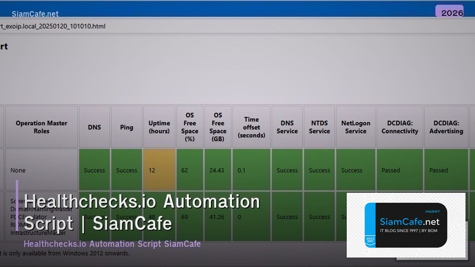475x267 pixels.
Task: Click the InfrastructureMaster role text
Action: [38, 233]
